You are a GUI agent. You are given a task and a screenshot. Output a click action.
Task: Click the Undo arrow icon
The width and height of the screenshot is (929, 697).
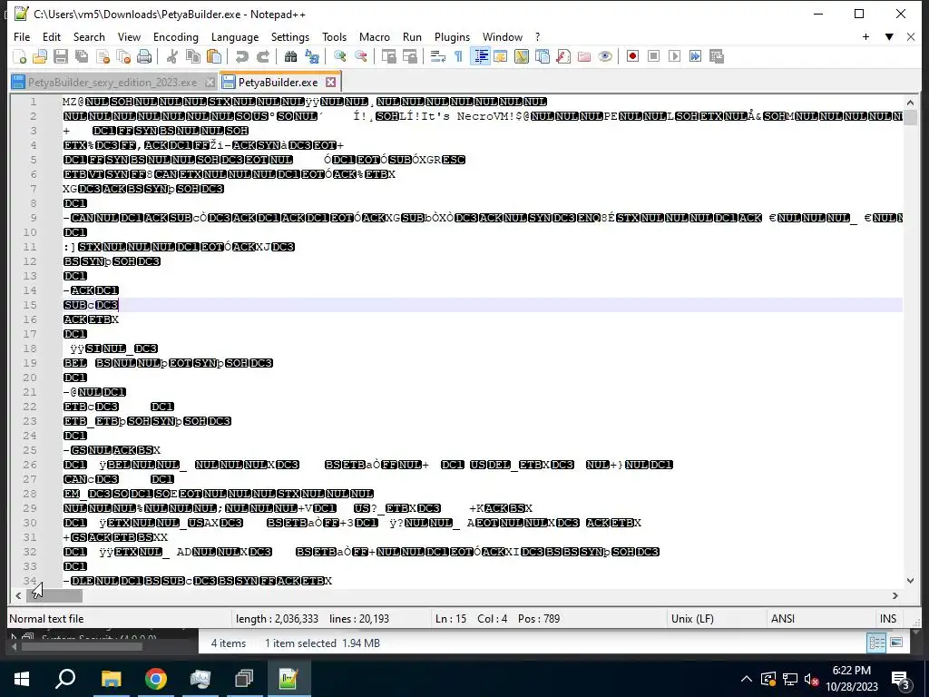point(241,56)
